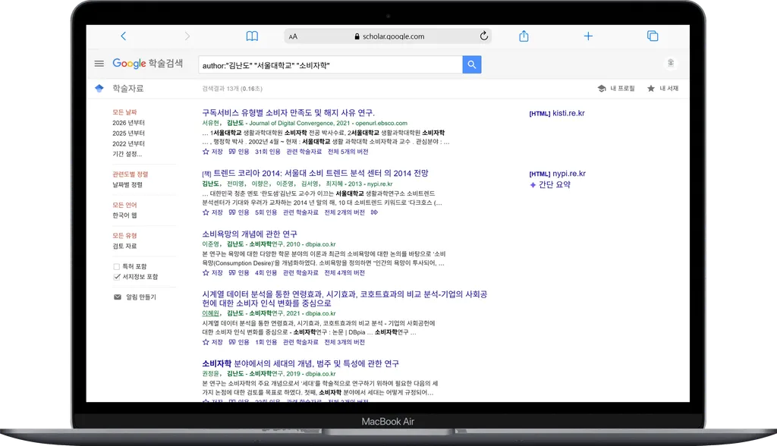Filter results to 2026 년부터
Screen dimensions: 777x446
[128, 123]
